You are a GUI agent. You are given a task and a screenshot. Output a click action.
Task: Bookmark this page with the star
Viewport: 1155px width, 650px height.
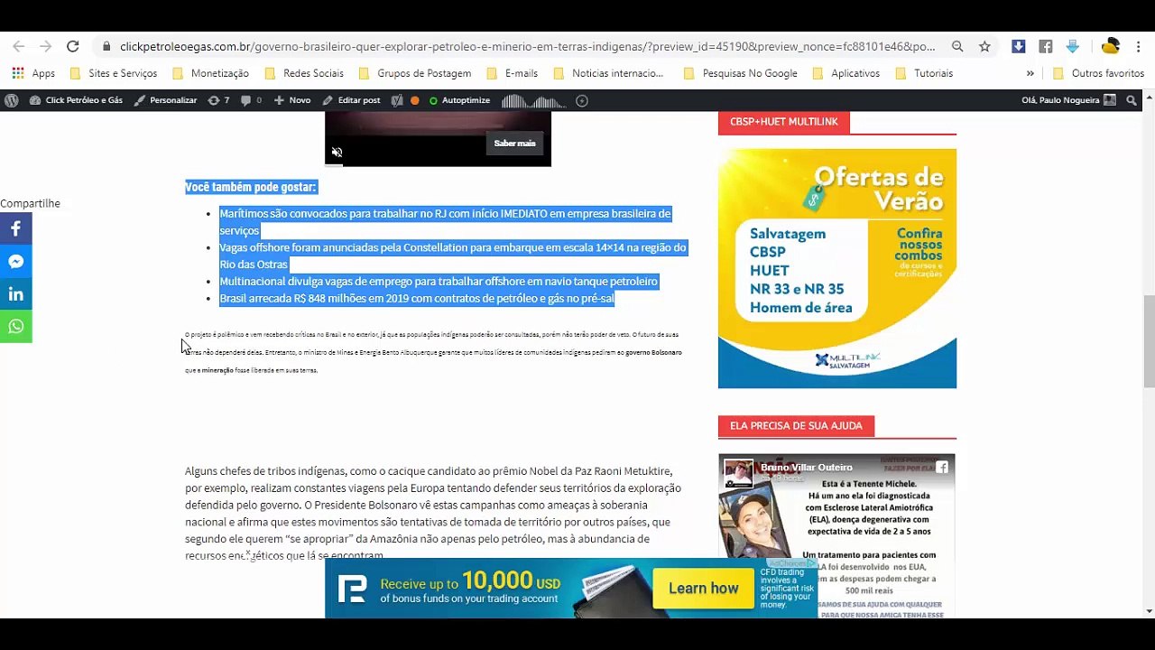coord(984,47)
